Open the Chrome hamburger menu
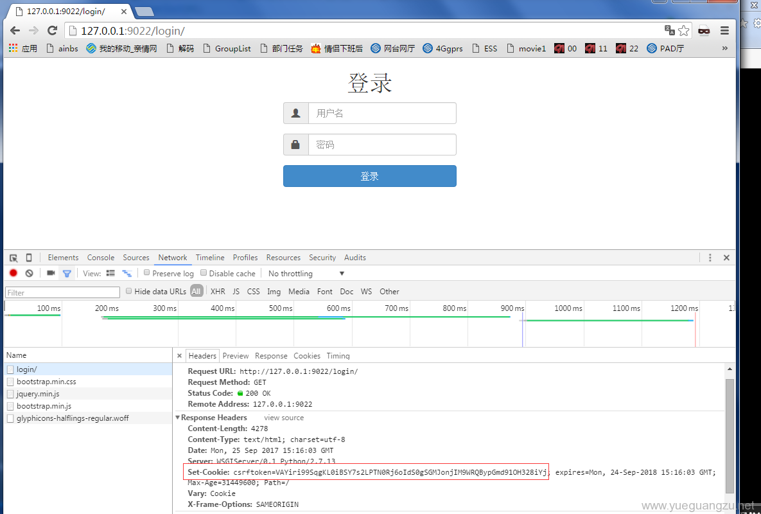This screenshot has width=761, height=514. pos(724,31)
